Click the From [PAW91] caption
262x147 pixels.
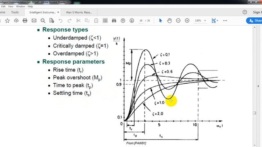point(136,143)
